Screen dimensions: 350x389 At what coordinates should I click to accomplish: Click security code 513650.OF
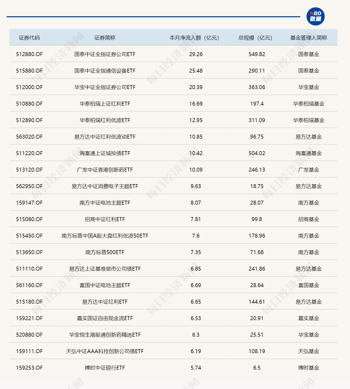pyautogui.click(x=29, y=252)
